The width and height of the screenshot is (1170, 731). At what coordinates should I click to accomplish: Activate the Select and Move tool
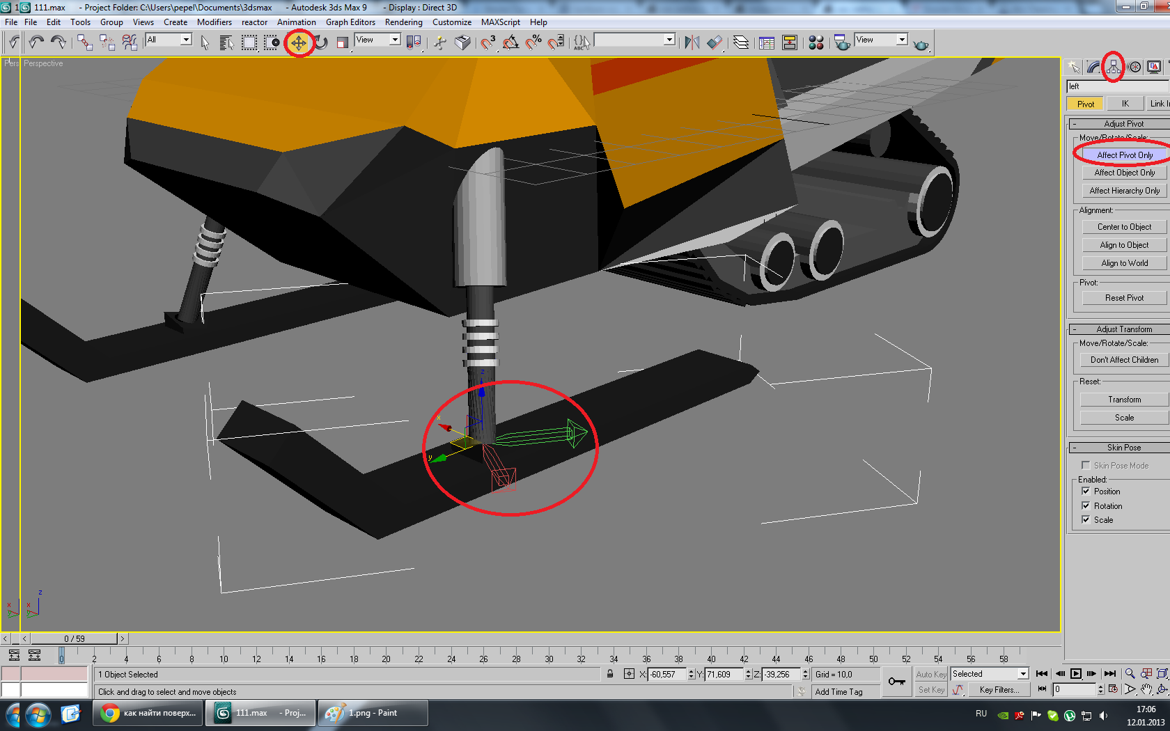coord(298,43)
